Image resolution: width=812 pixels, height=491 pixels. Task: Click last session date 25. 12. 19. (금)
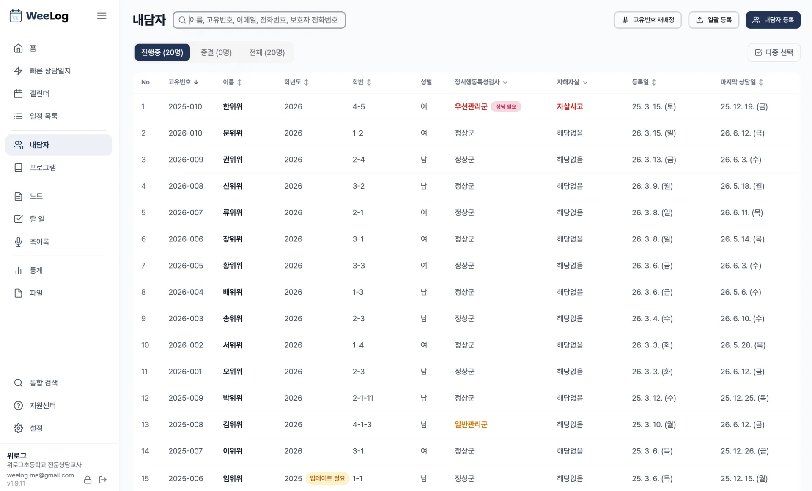pos(744,106)
